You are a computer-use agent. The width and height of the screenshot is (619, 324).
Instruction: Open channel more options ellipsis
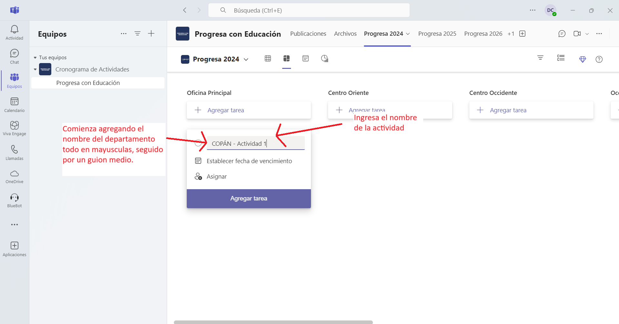[x=599, y=34]
